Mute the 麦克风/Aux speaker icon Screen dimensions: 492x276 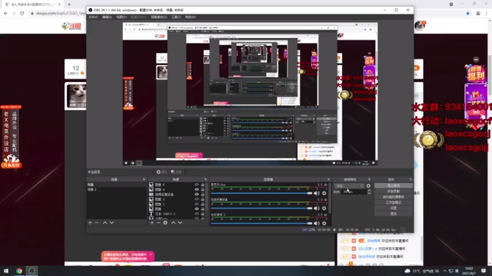[317, 193]
